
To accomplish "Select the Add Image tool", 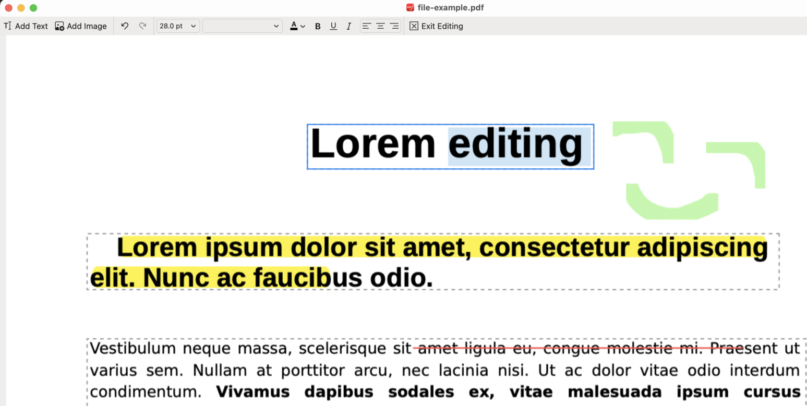I will click(x=80, y=26).
